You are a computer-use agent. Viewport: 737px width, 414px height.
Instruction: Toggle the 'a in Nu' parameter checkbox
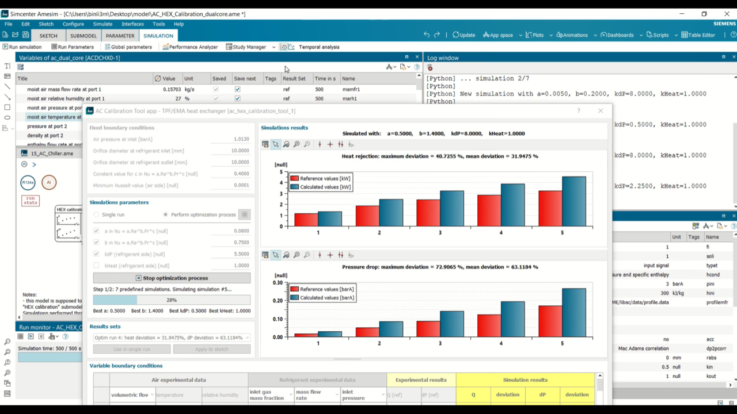96,231
